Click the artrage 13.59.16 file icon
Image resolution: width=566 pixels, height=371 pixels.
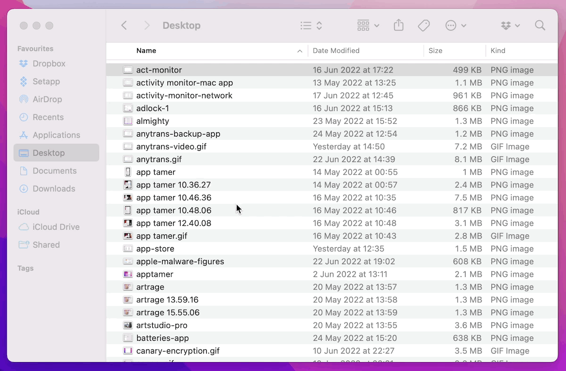coord(128,299)
